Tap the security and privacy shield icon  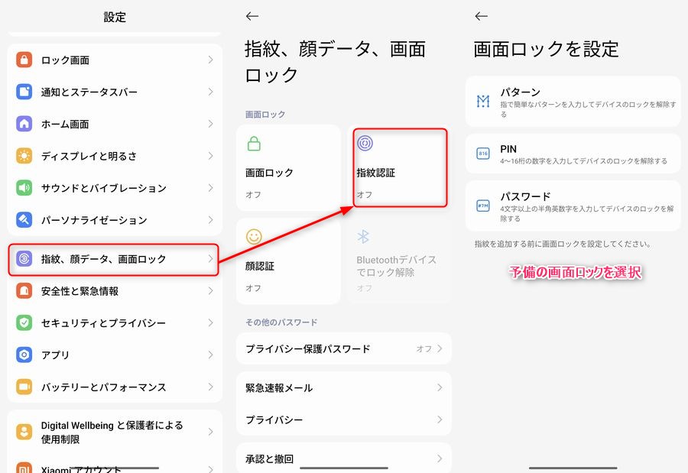24,323
